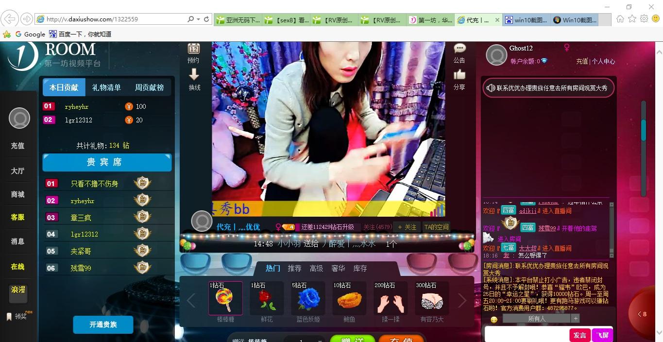Select the 推荐 gift tab
The height and width of the screenshot is (342, 663).
coord(294,268)
